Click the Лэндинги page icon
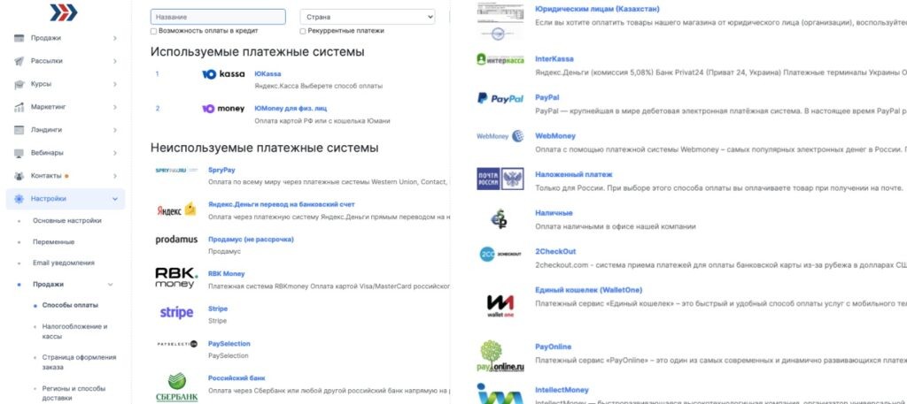Image resolution: width=907 pixels, height=404 pixels. coord(19,130)
